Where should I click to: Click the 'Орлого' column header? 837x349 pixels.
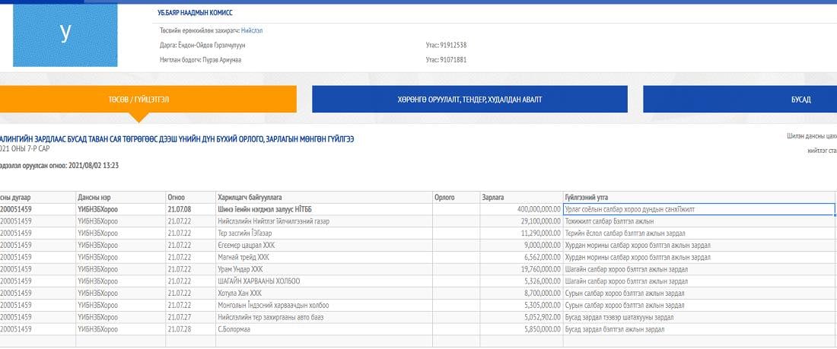444,198
